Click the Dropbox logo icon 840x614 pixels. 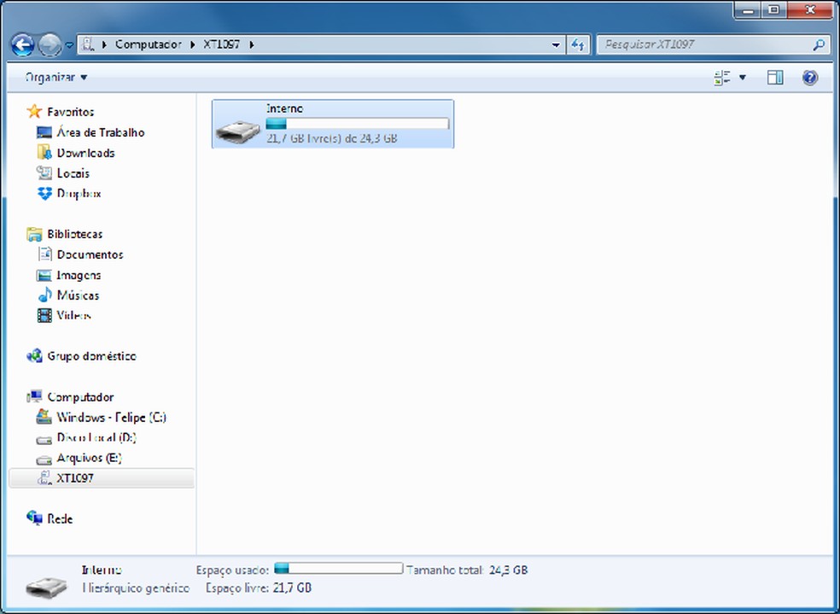[44, 193]
